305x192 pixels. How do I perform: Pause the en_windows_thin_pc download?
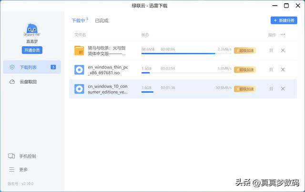(x=271, y=69)
